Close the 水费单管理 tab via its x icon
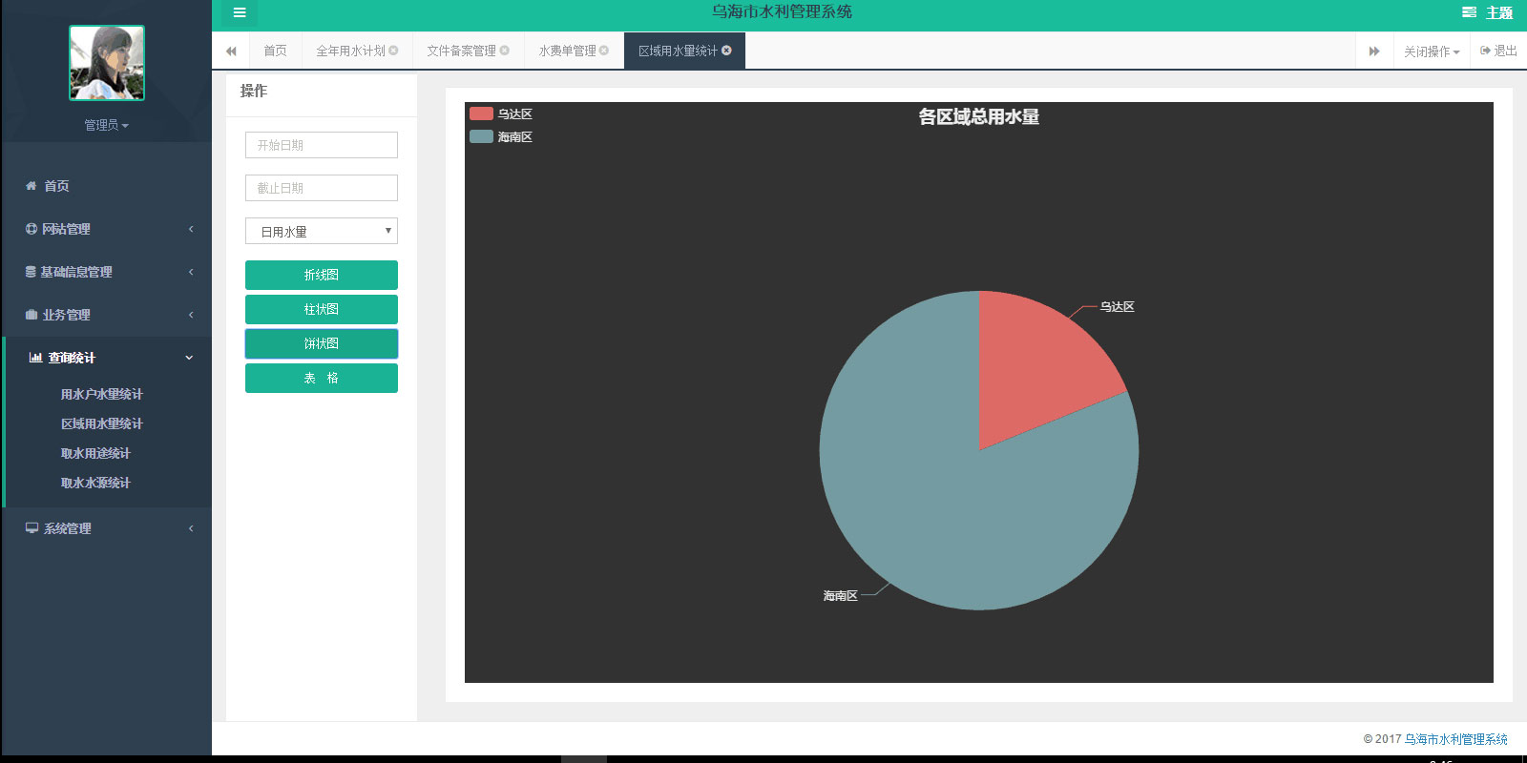The height and width of the screenshot is (763, 1527). pyautogui.click(x=604, y=51)
